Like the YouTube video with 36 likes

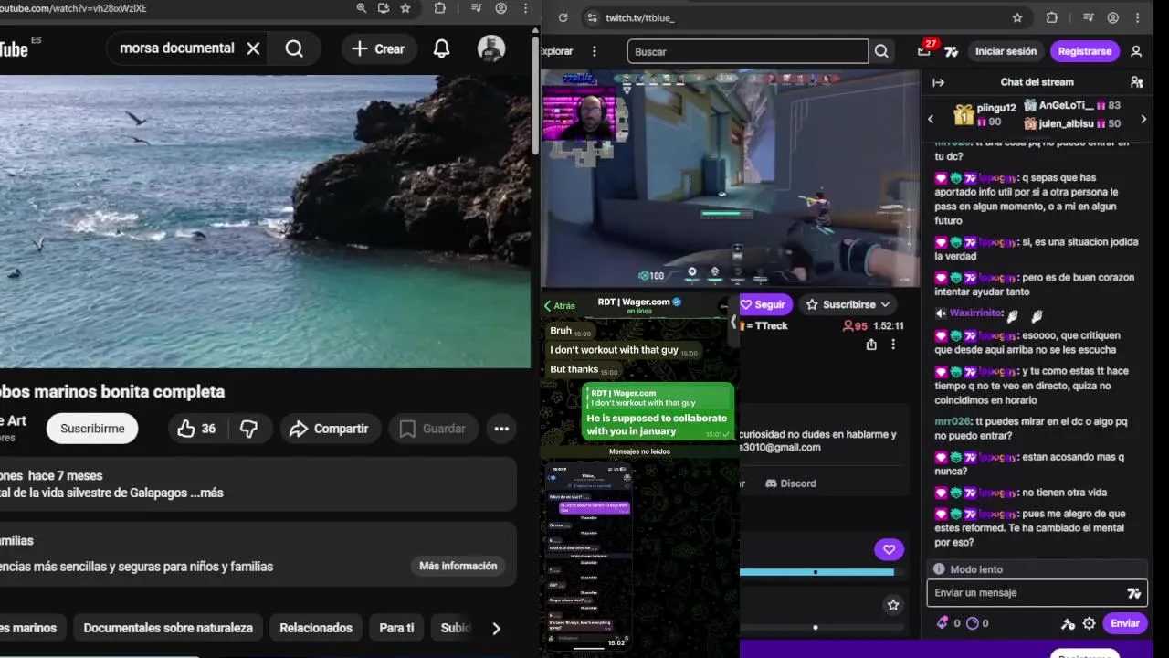pyautogui.click(x=197, y=429)
